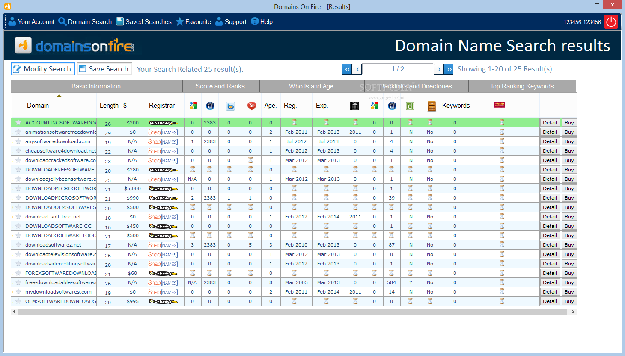Click the Bing column icon
The height and width of the screenshot is (356, 625).
coord(230,106)
